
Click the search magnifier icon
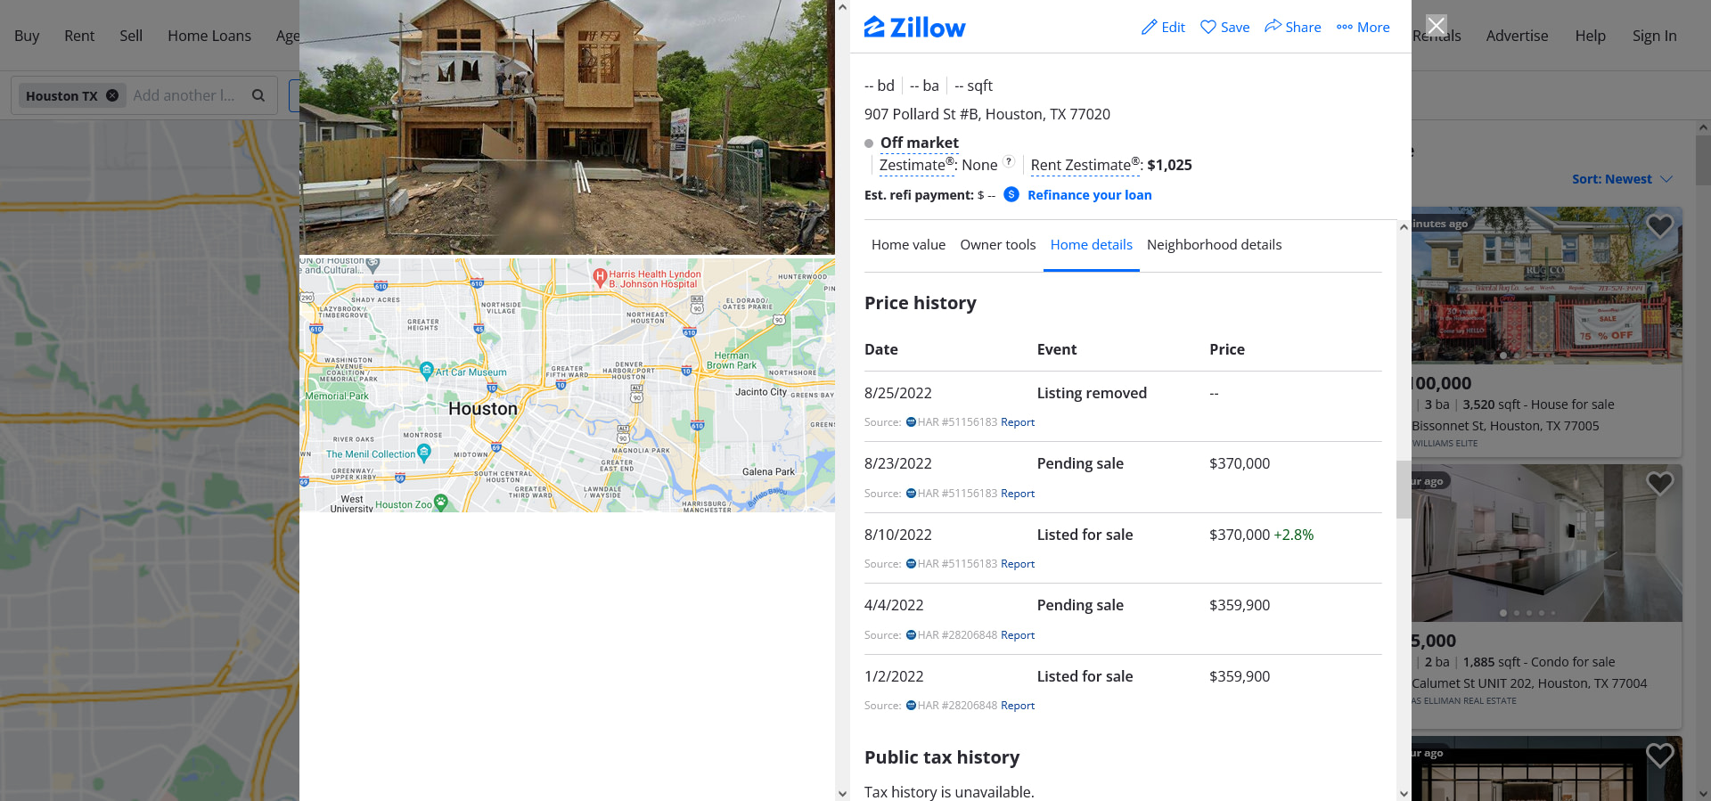(258, 95)
